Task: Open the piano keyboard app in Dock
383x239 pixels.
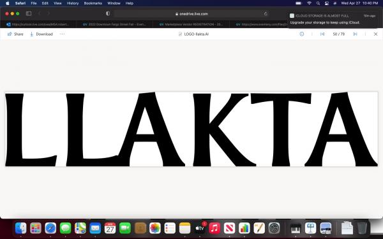Action: pos(296,229)
